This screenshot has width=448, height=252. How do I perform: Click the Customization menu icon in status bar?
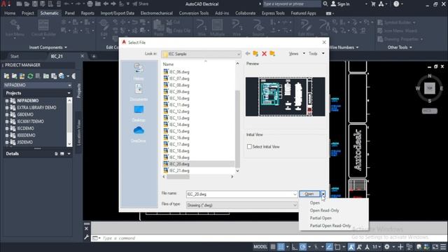[x=443, y=247]
